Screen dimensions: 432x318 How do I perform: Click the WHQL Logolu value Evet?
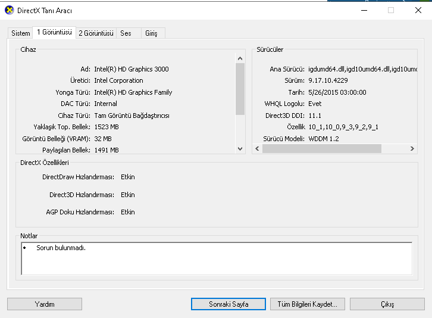click(315, 104)
